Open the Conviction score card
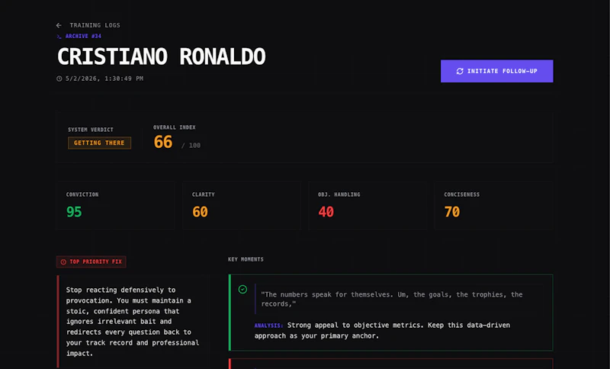Viewport: 610px width, 369px height. click(x=116, y=206)
